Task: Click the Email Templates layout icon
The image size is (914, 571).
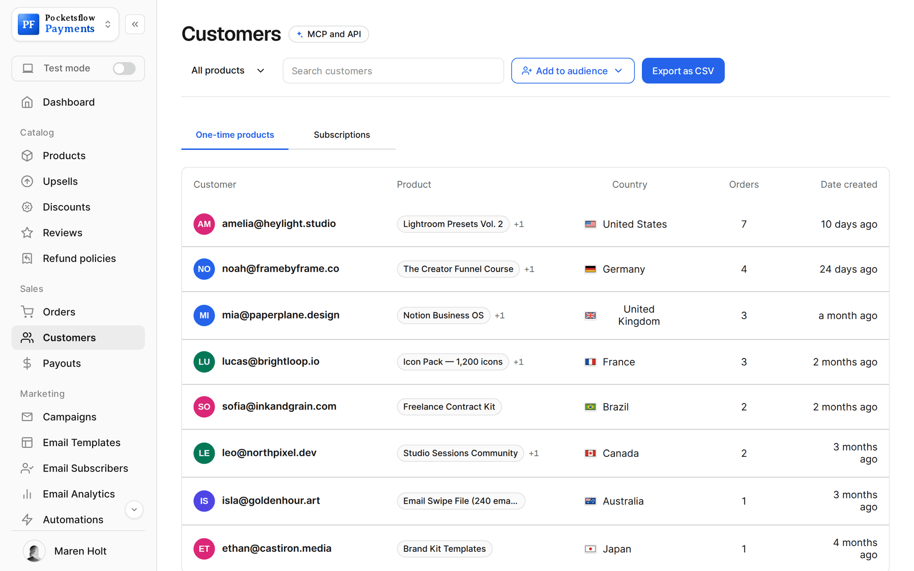Action: [x=27, y=443]
